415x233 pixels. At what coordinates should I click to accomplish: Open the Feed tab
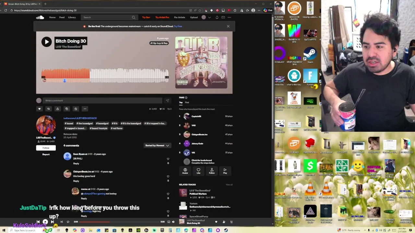point(62,17)
